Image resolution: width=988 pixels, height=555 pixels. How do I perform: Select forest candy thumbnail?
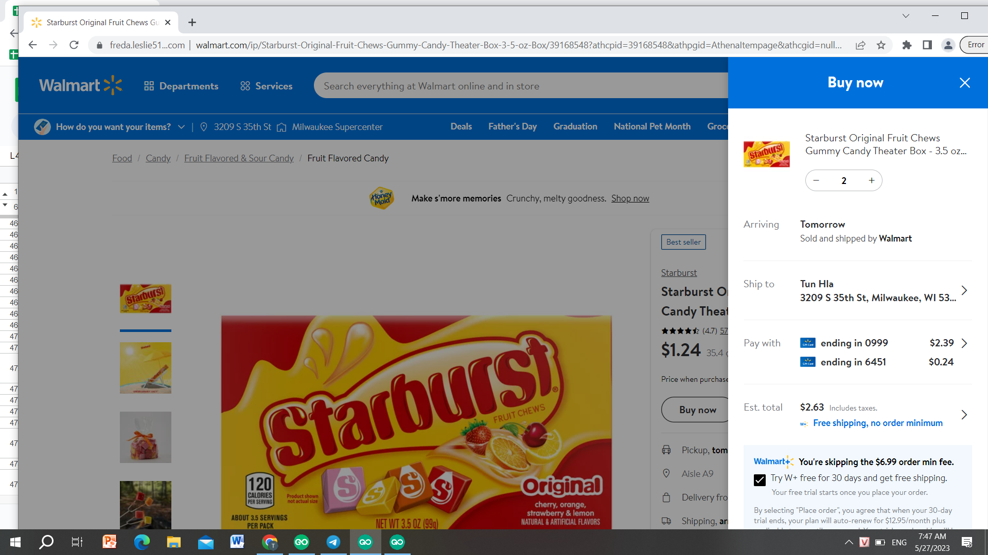146,505
